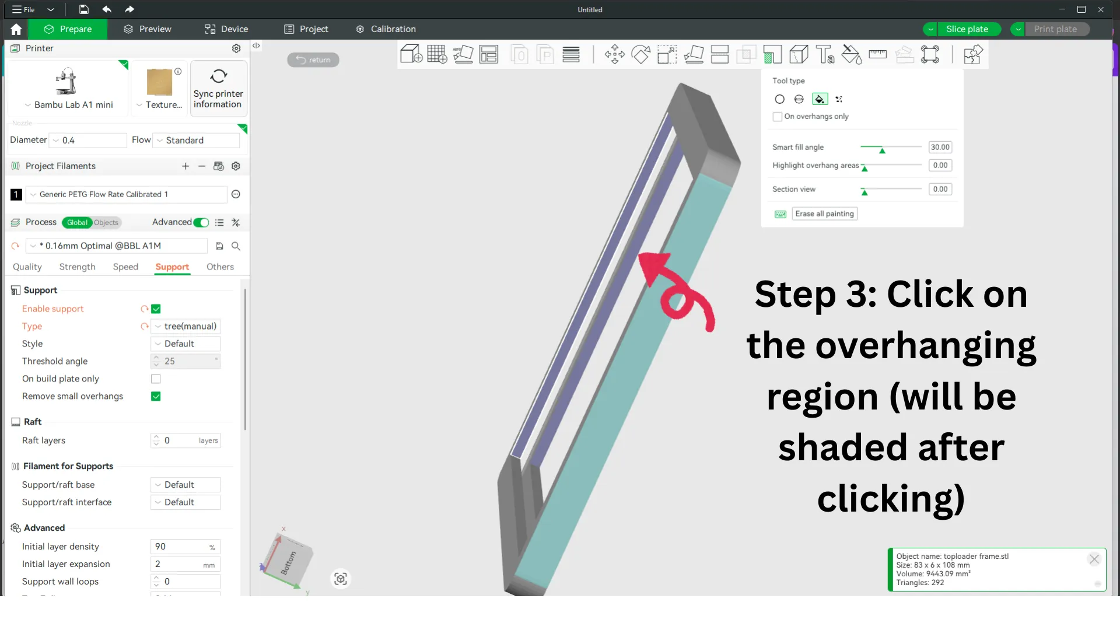
Task: Click the Add object cube icon
Action: tap(411, 54)
